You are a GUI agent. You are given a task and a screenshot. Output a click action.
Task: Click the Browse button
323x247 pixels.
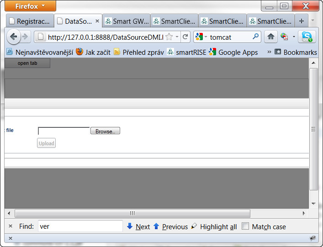[x=105, y=131]
